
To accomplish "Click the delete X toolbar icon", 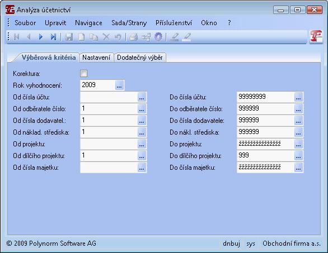I will click(x=106, y=37).
